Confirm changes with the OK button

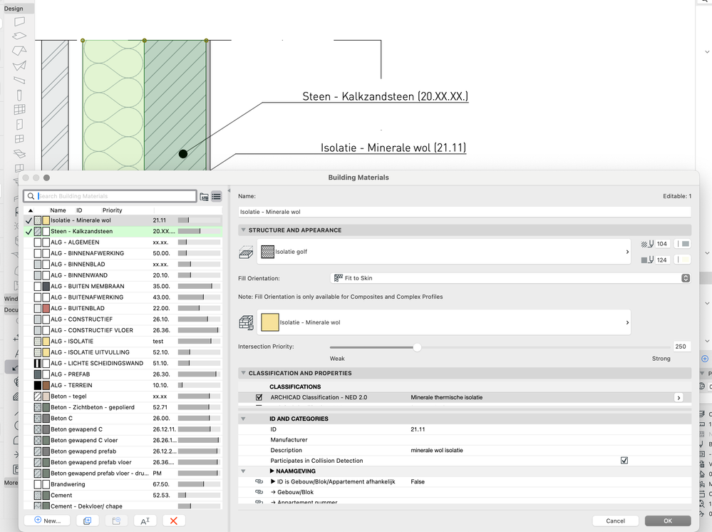click(668, 521)
